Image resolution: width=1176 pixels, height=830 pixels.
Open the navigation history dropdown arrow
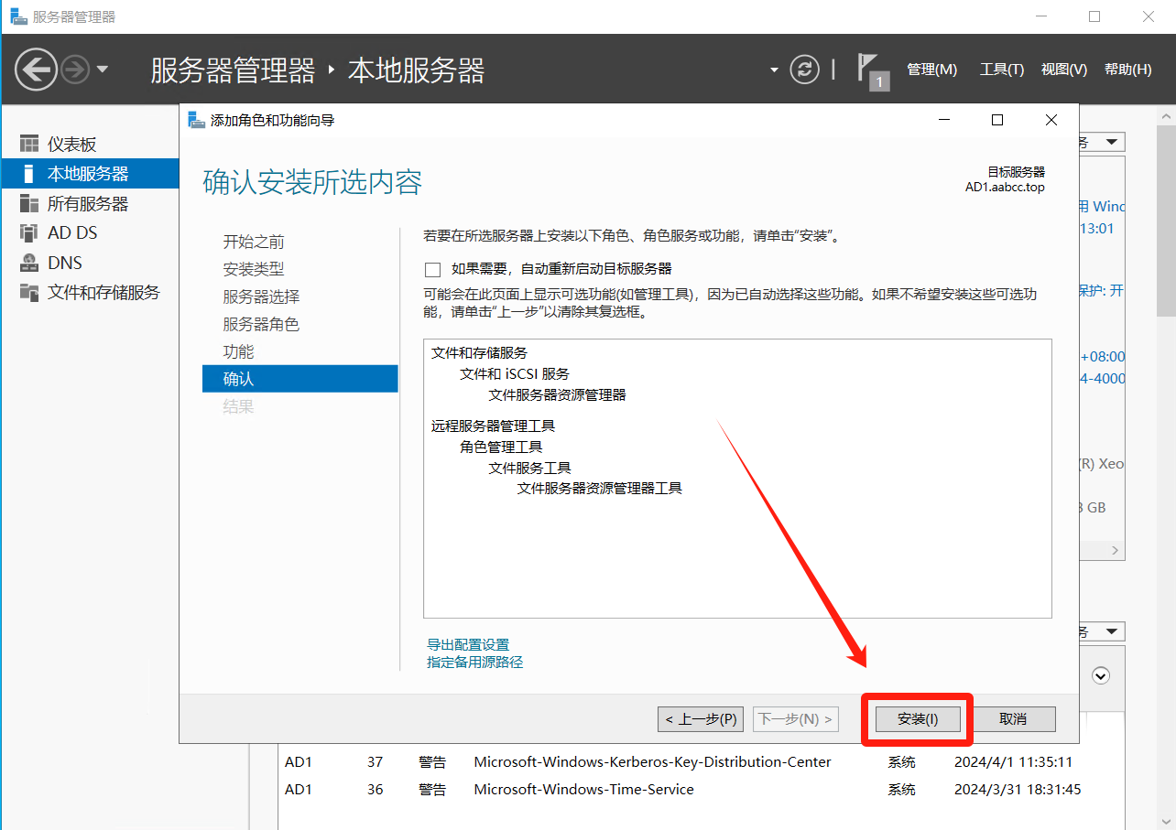102,70
